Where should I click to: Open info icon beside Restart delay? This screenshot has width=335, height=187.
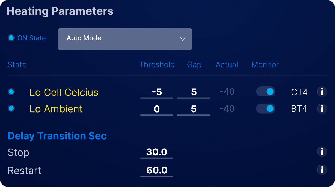click(x=322, y=170)
